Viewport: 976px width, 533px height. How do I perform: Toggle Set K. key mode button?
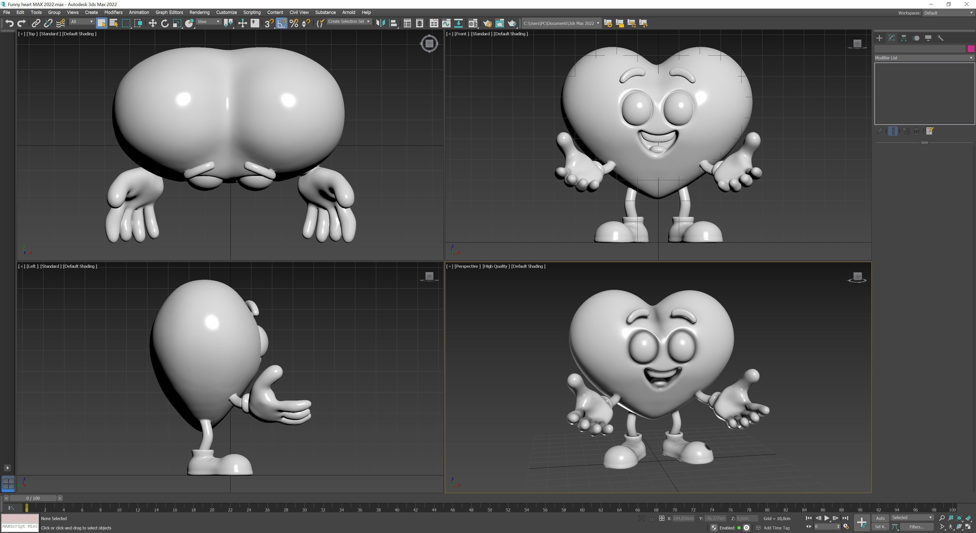[x=880, y=527]
